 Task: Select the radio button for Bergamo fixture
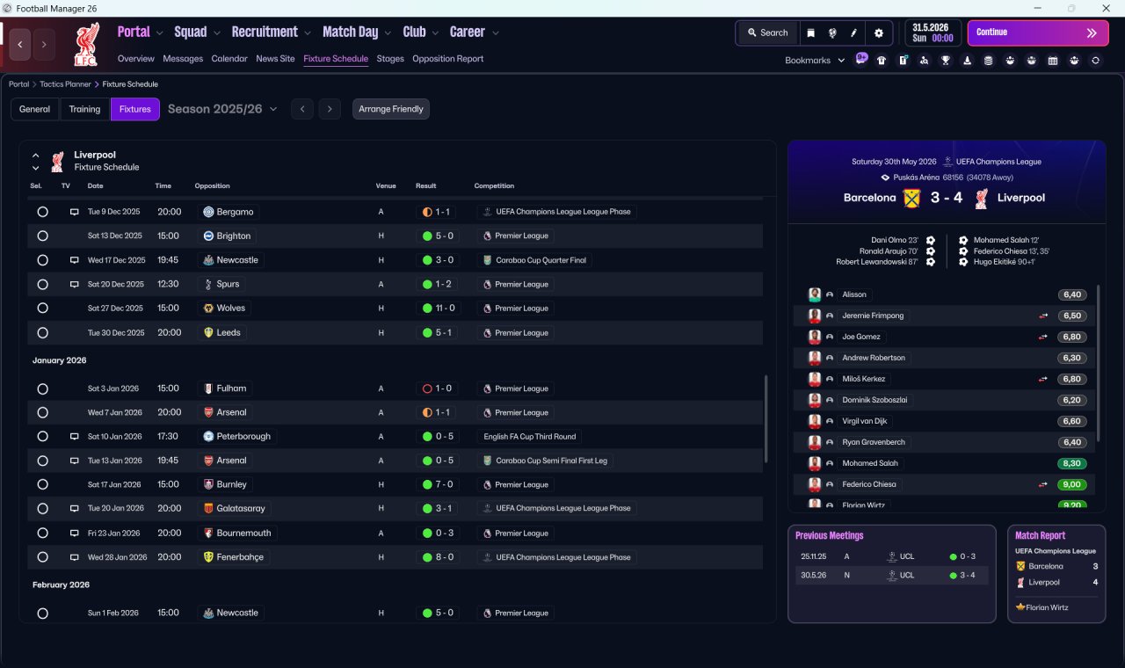(x=42, y=212)
